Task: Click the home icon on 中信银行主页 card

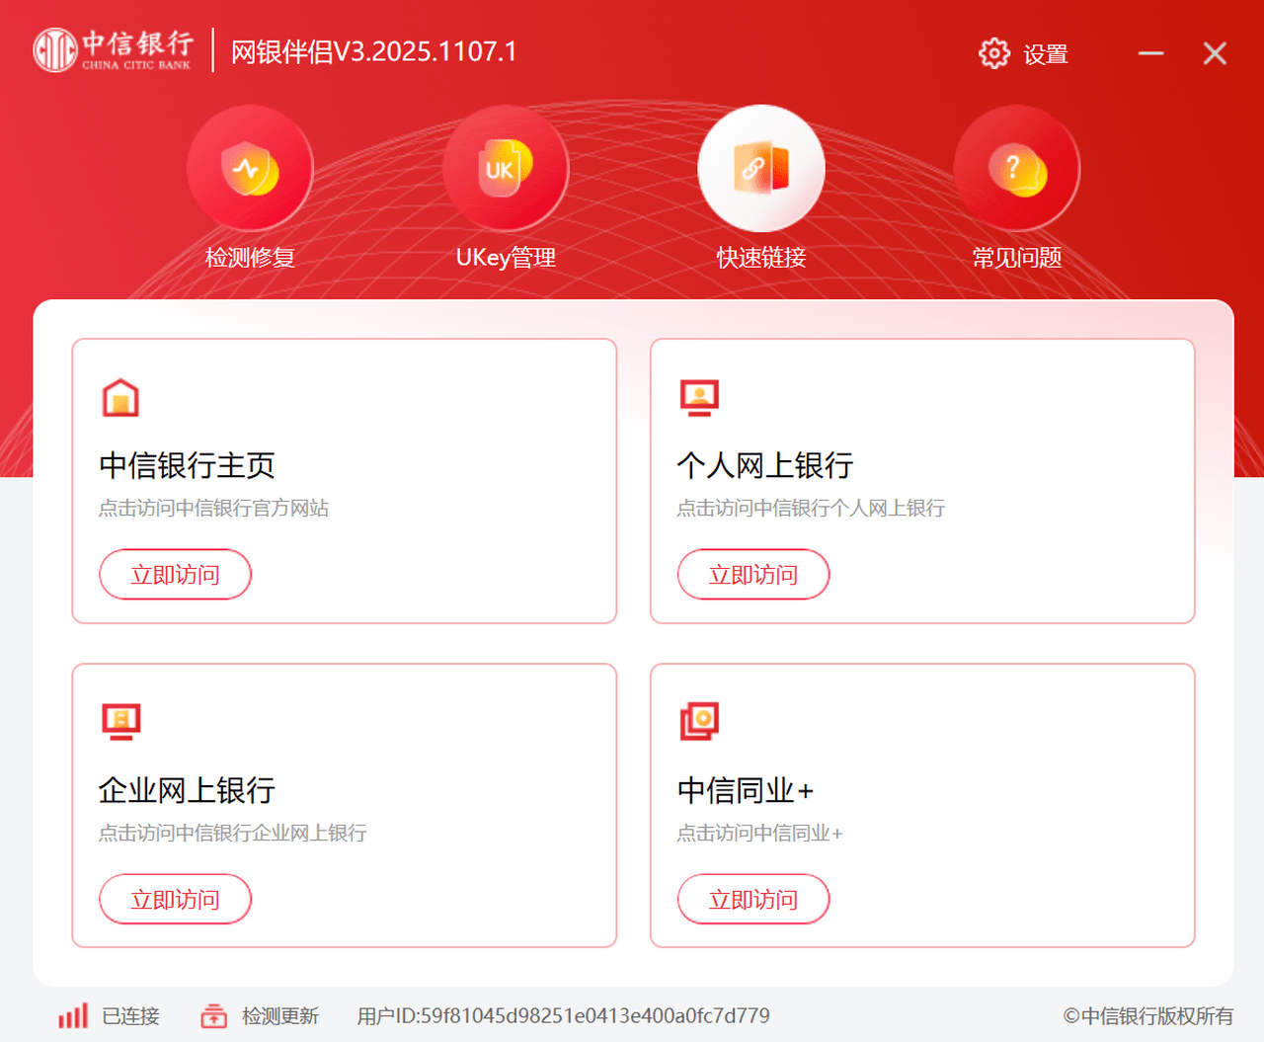Action: click(x=119, y=395)
